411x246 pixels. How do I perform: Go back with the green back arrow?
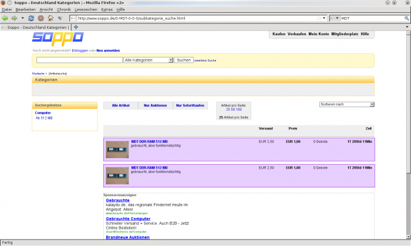5,18
